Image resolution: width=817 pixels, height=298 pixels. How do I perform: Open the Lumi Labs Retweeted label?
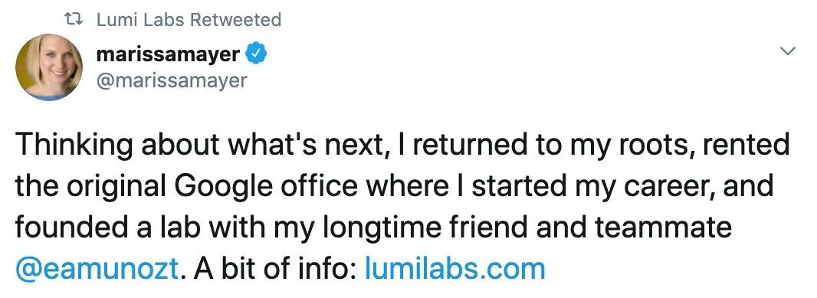189,20
